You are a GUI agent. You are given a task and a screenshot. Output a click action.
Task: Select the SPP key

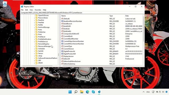pyautogui.click(x=40, y=60)
